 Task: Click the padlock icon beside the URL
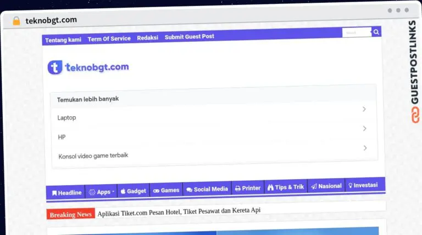click(16, 21)
